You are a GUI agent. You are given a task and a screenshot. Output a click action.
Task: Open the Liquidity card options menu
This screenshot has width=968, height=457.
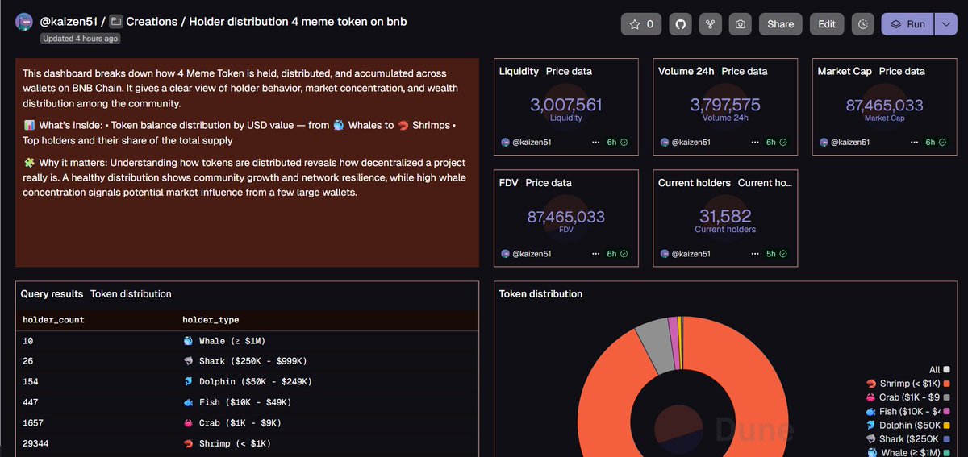pos(596,142)
